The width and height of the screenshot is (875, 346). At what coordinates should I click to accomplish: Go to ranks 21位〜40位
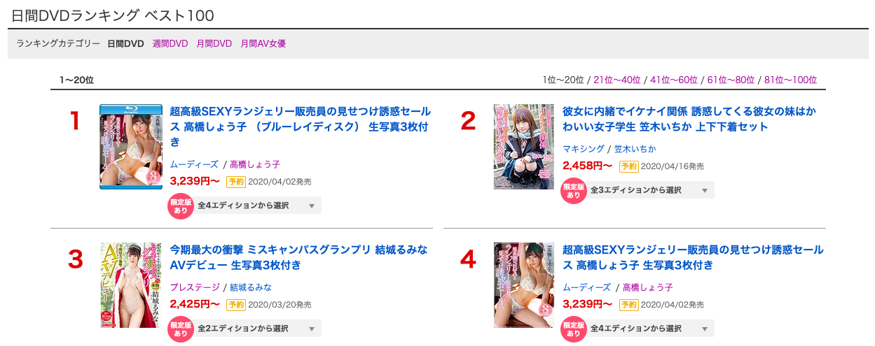coord(617,80)
